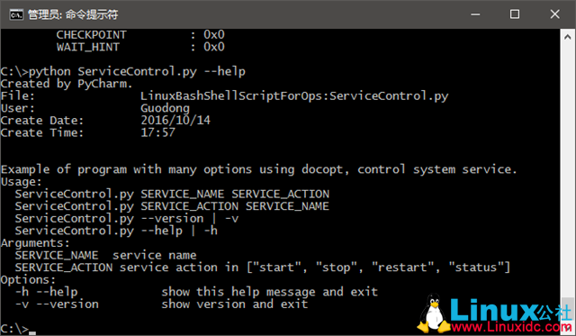Minimize the Command Prompt window
Image resolution: width=576 pixels, height=336 pixels.
click(475, 14)
